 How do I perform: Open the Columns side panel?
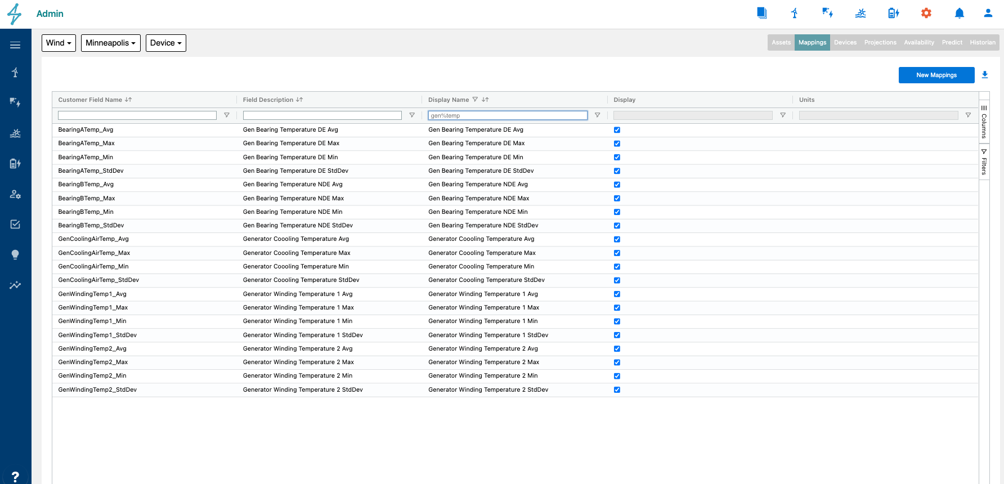pyautogui.click(x=984, y=122)
